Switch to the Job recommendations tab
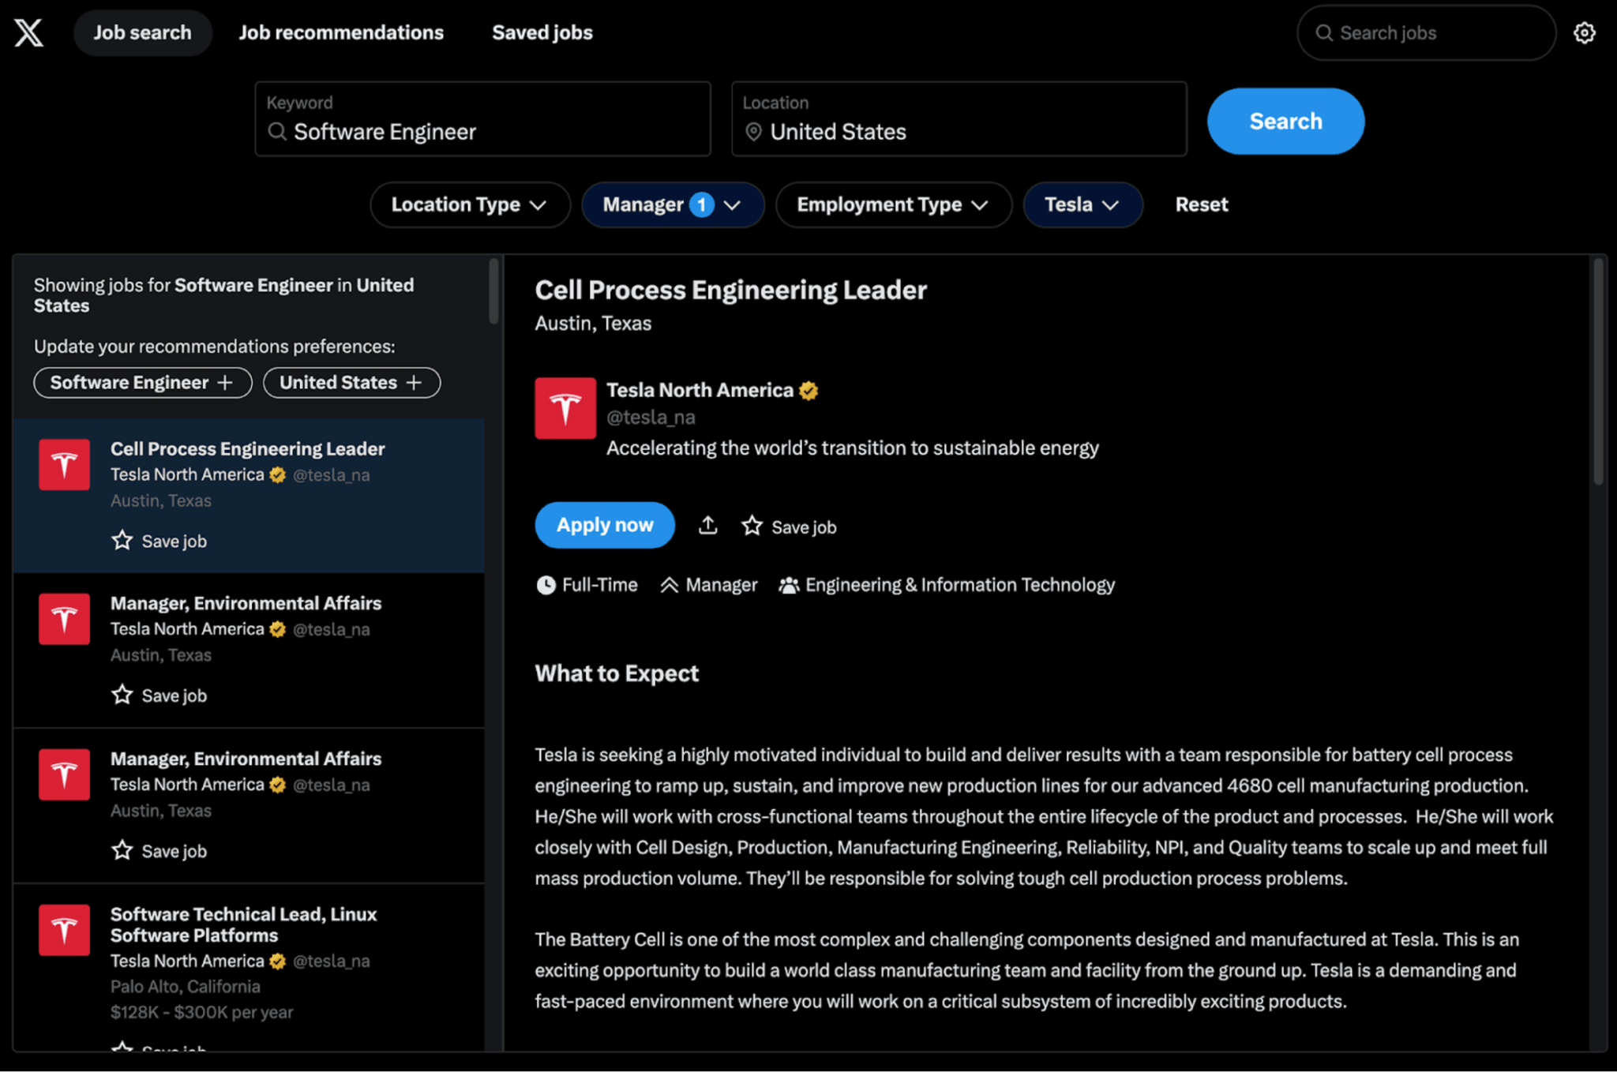This screenshot has height=1072, width=1617. click(341, 32)
